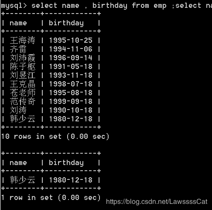
Task: Click the date 1996-09-14
Action: pyautogui.click(x=71, y=58)
